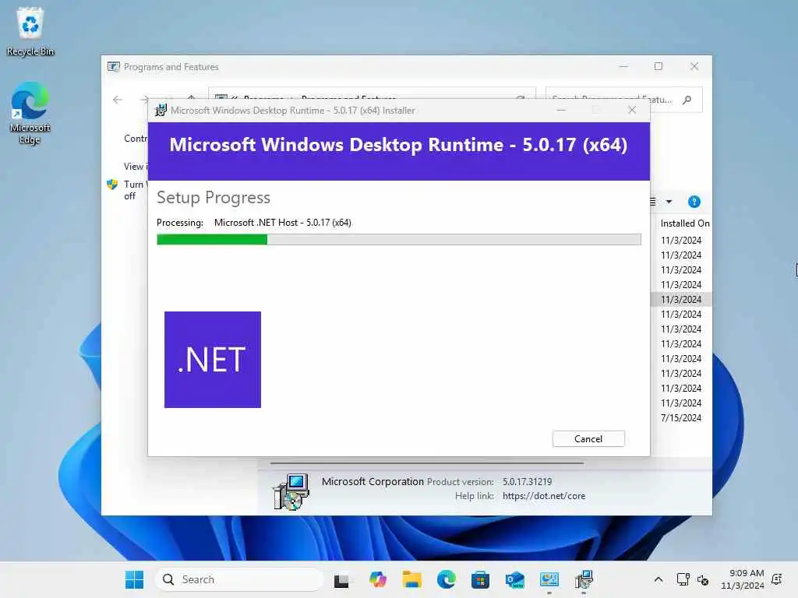Open Microsoft Edge desktop shortcut
This screenshot has height=598, width=798.
[30, 114]
